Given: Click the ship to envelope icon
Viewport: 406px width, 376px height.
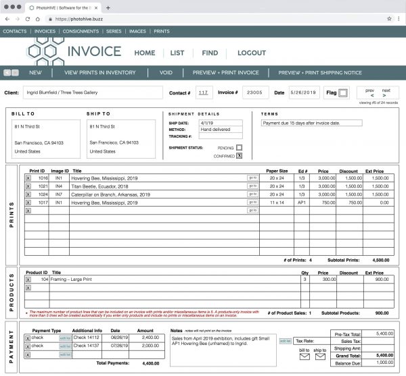Looking at the screenshot, I should point(319,356).
